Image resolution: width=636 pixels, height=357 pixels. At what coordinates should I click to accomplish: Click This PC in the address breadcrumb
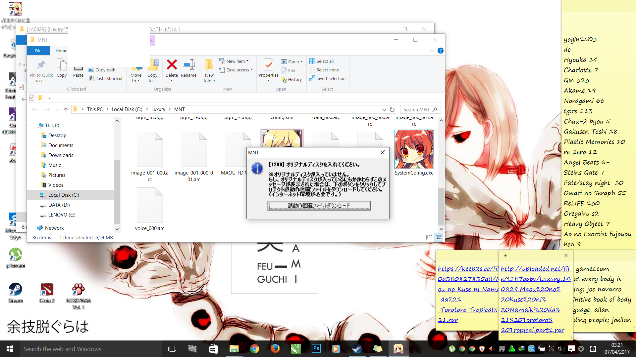click(95, 109)
